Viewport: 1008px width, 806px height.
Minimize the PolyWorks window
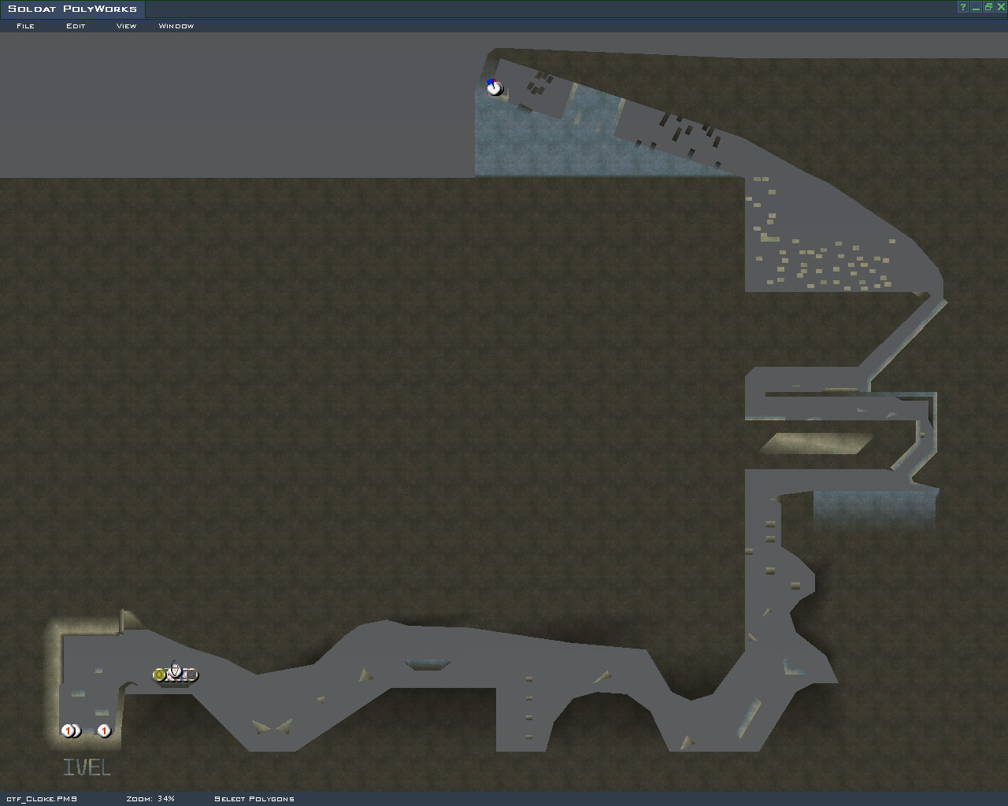976,7
